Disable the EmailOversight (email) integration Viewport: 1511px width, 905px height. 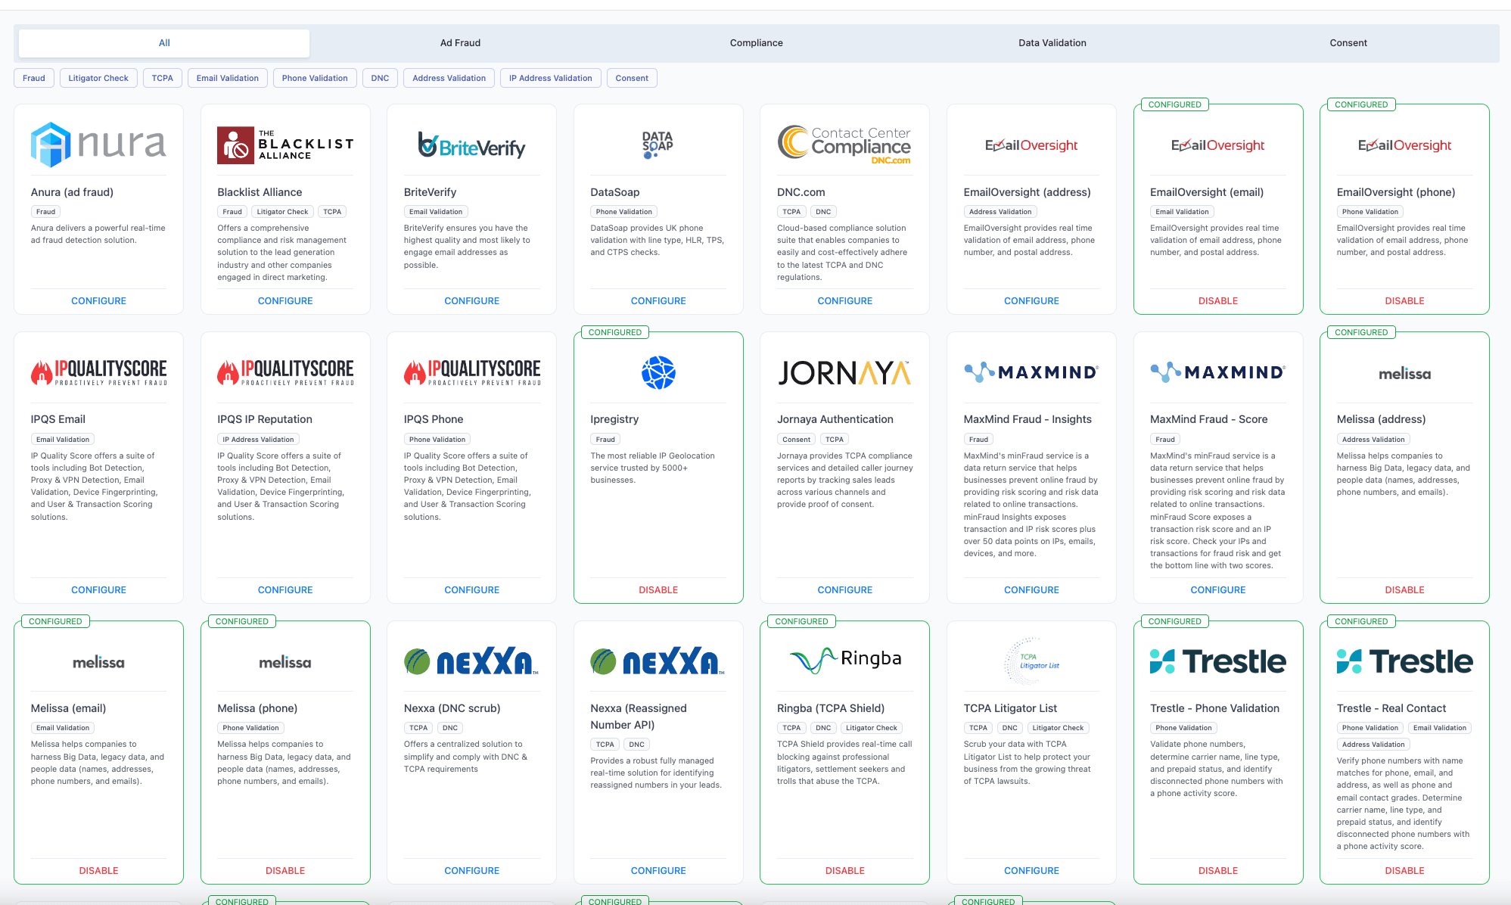tap(1218, 301)
